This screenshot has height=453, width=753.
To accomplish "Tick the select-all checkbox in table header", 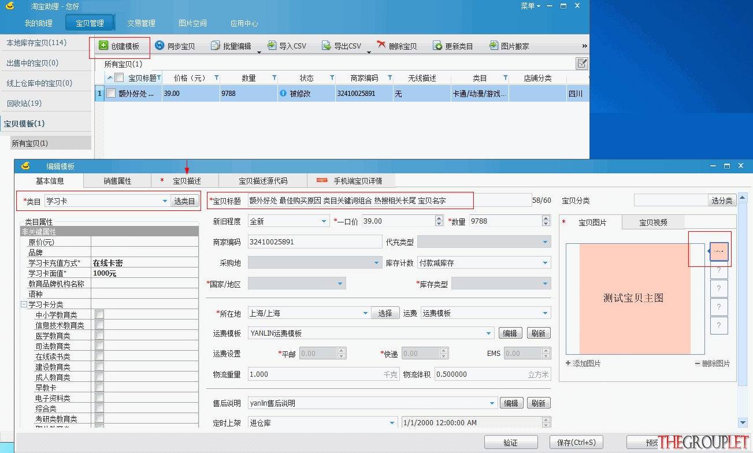I will (119, 78).
